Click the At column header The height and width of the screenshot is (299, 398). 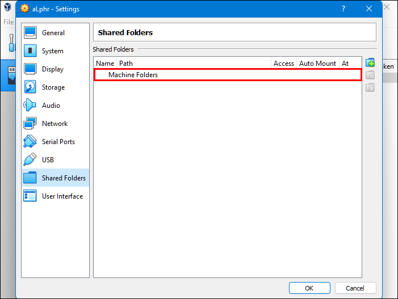345,64
